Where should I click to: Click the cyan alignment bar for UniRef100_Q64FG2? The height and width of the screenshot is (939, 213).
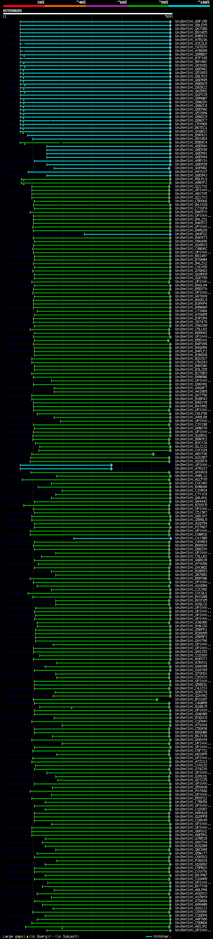(127, 234)
